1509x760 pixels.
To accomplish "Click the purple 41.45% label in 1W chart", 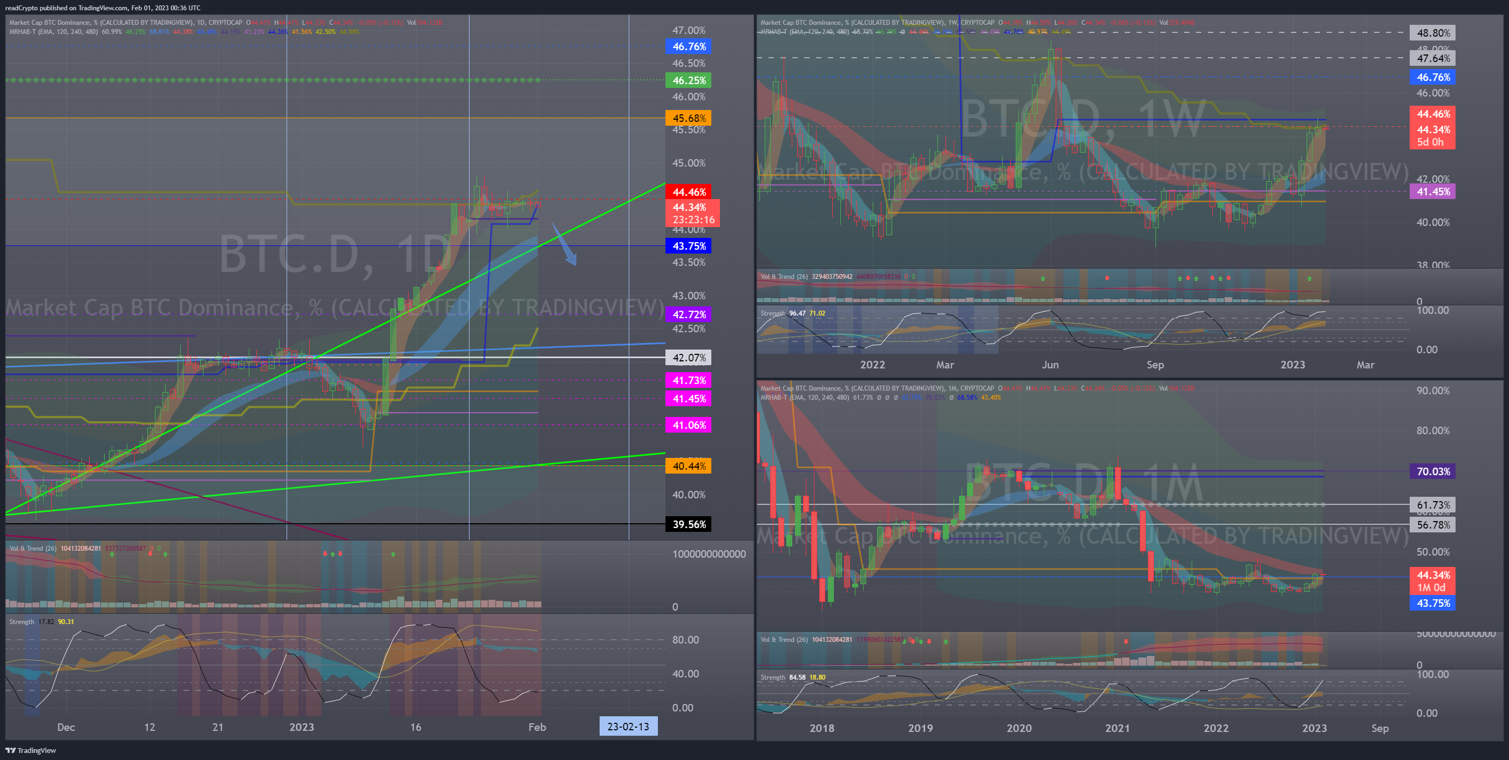I will point(1433,191).
